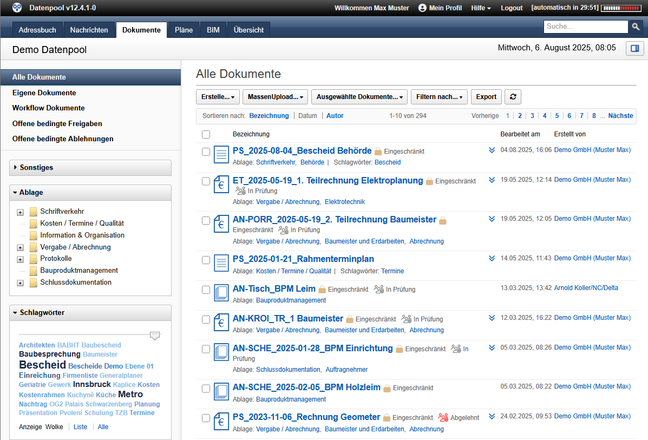Check the box for AN-KROI_TR_1 Baumeister
This screenshot has height=440, width=648.
(x=206, y=319)
